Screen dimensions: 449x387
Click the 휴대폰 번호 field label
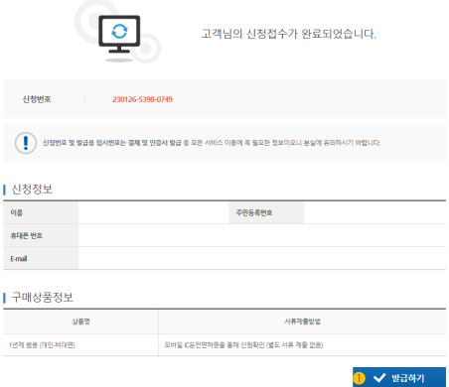click(26, 235)
